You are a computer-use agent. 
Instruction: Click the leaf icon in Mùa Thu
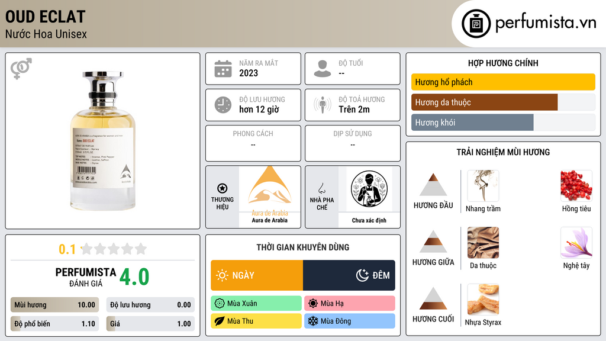[220, 321]
